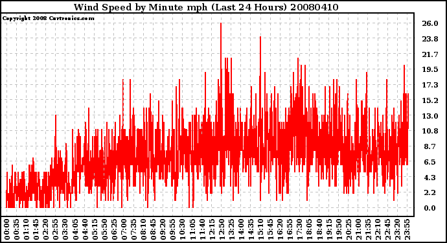Click the 26.0 y-axis label
Screen dimensions: 447x243
click(x=430, y=23)
